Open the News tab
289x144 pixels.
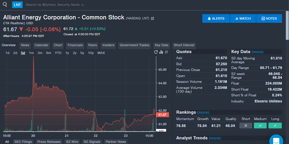pyautogui.click(x=25, y=45)
